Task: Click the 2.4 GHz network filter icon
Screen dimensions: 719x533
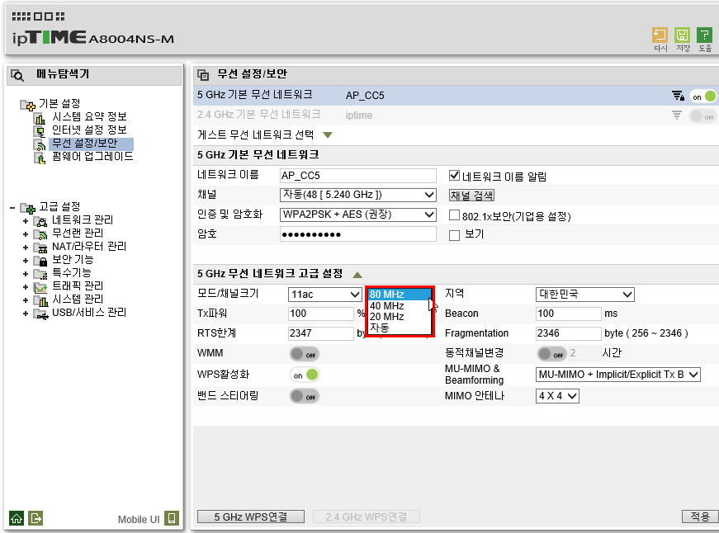Action: click(x=677, y=115)
